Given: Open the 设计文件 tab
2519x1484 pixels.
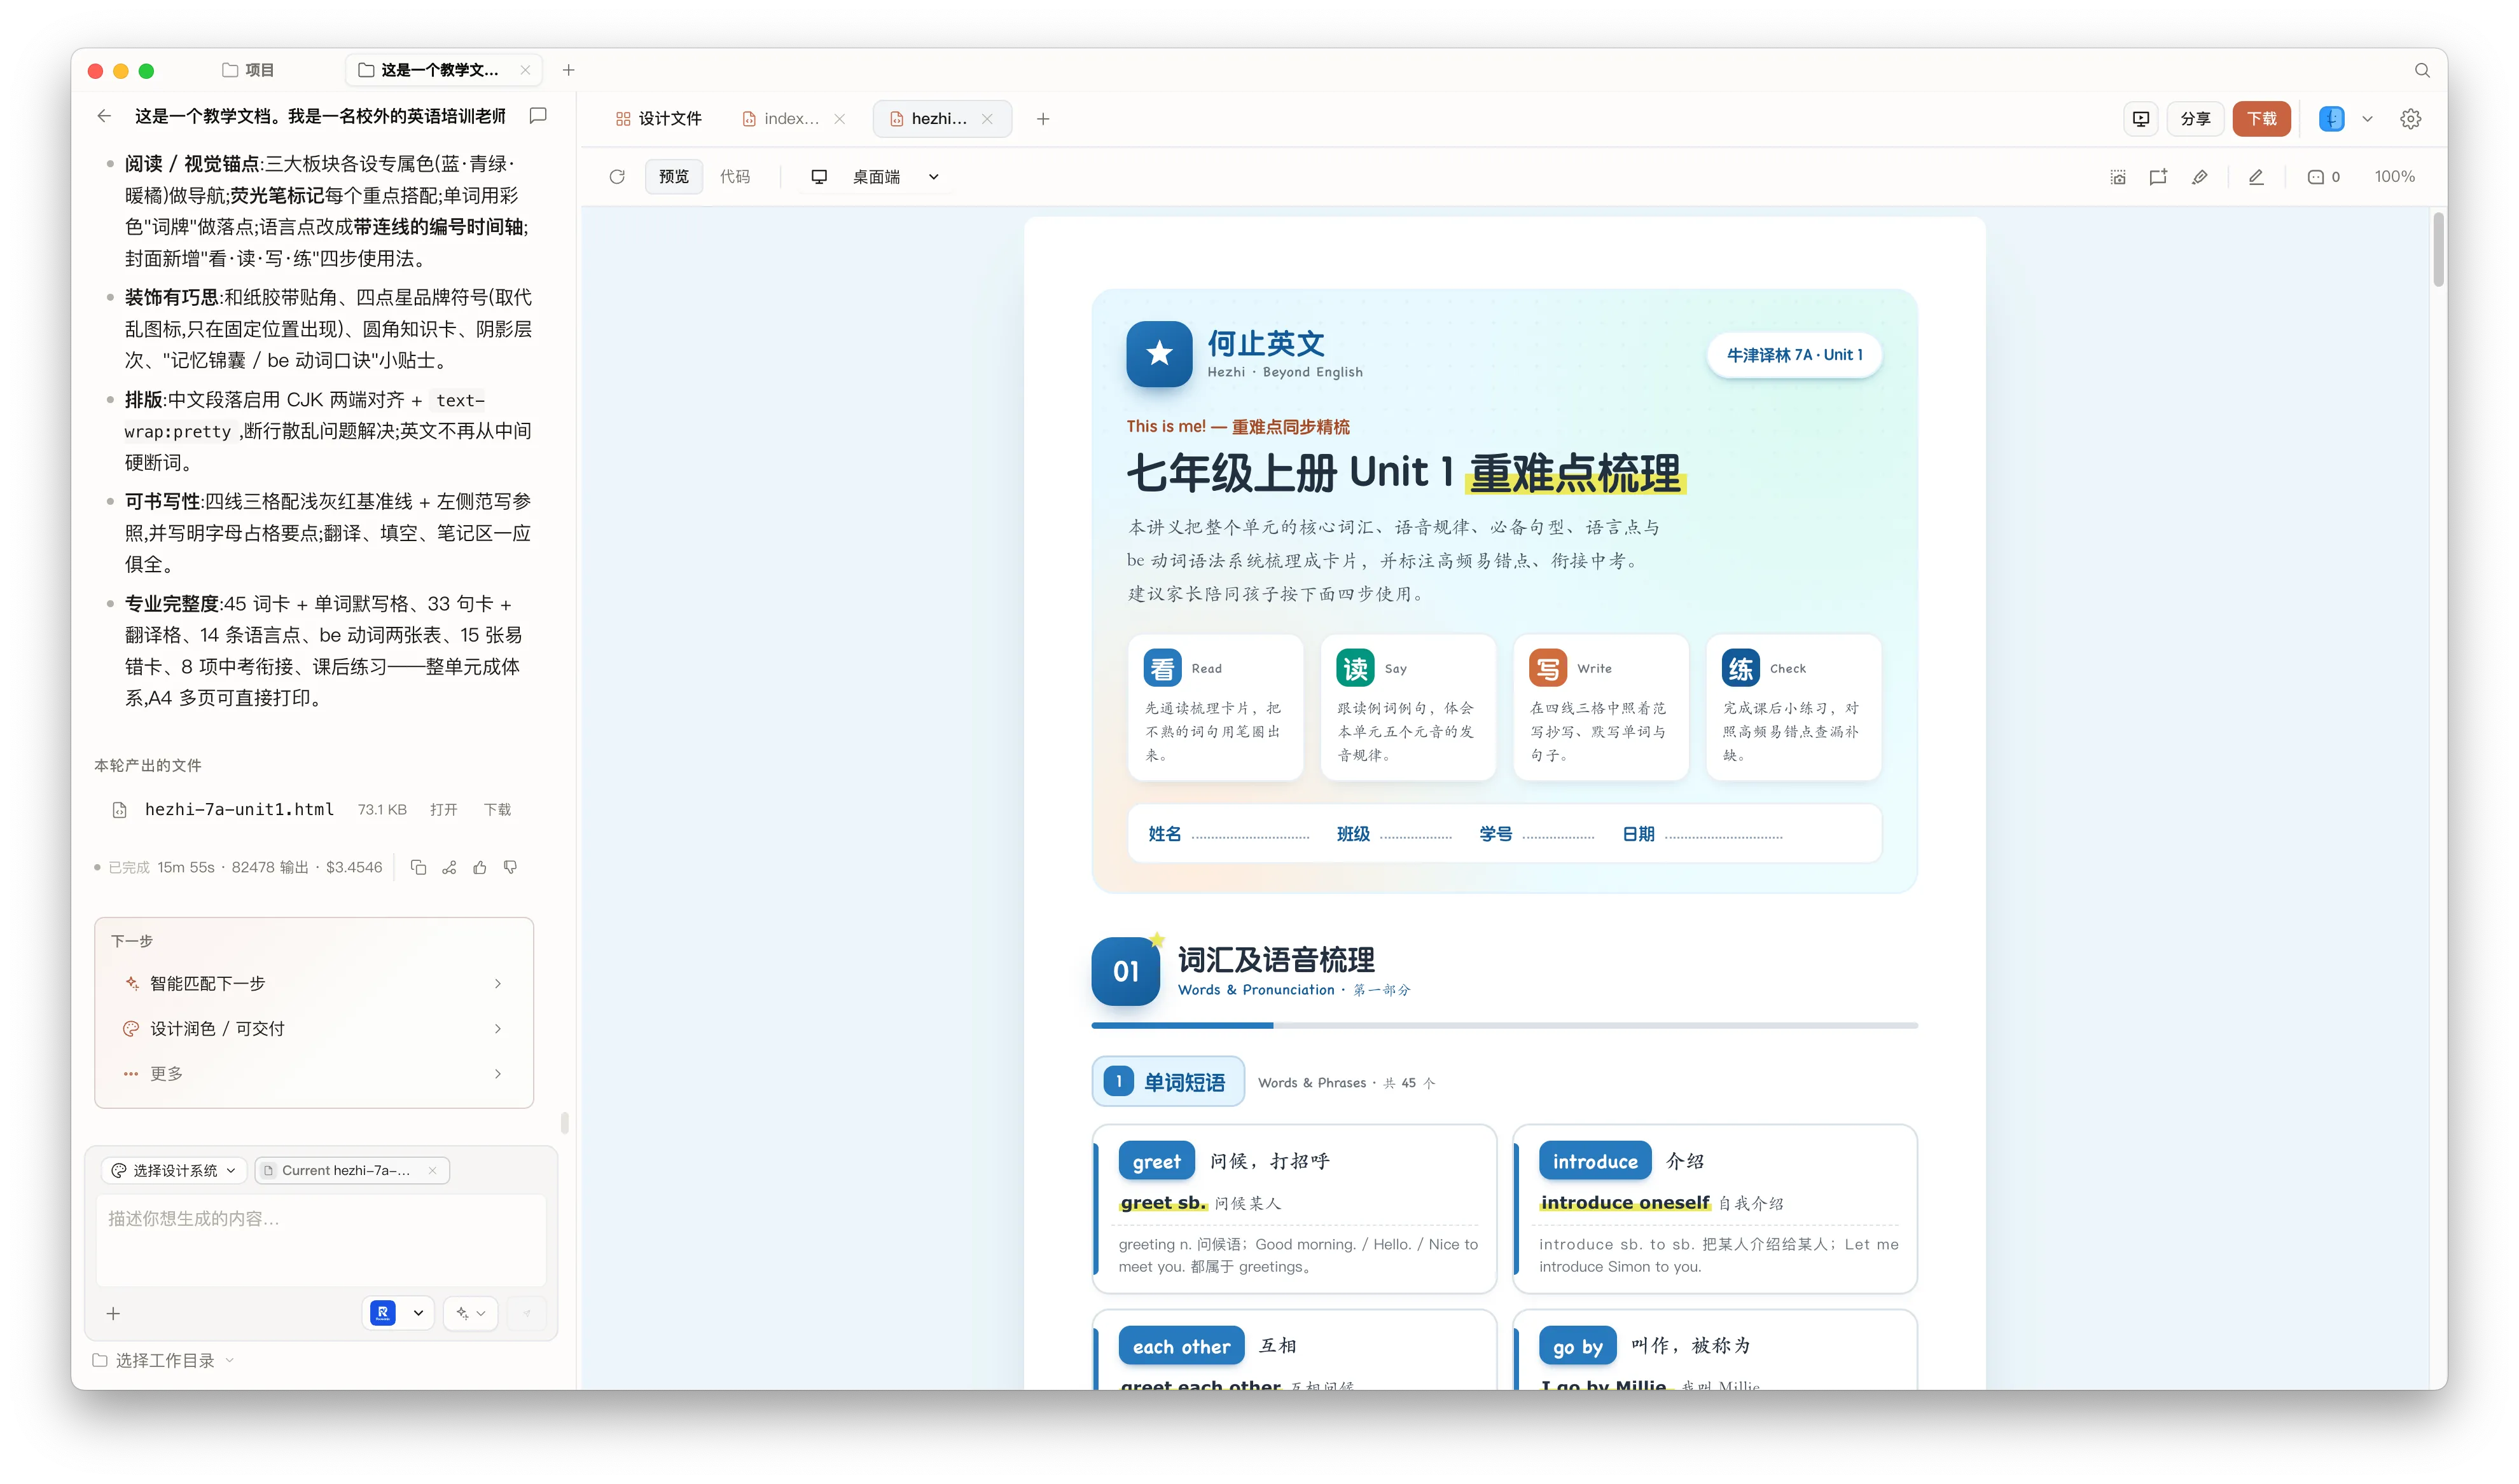Looking at the screenshot, I should tap(659, 119).
